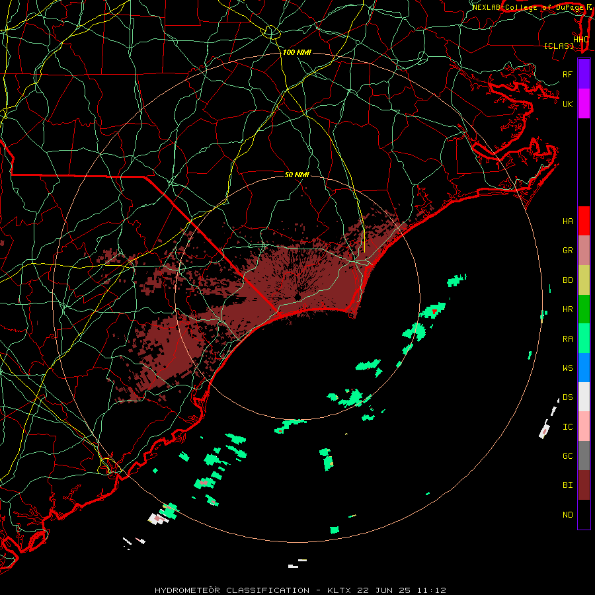Viewport: 595px width, 595px height.
Task: Click the ND legend label
Action: [x=568, y=515]
